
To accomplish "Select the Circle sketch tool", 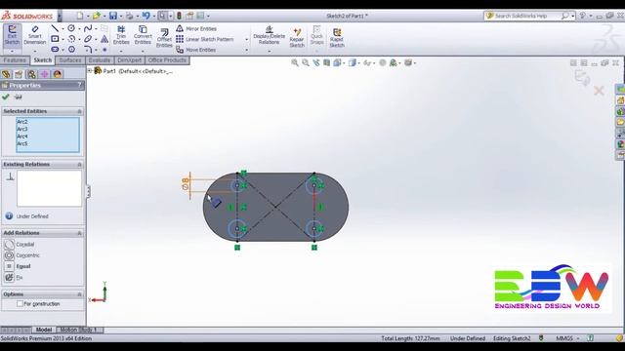I will click(x=71, y=28).
